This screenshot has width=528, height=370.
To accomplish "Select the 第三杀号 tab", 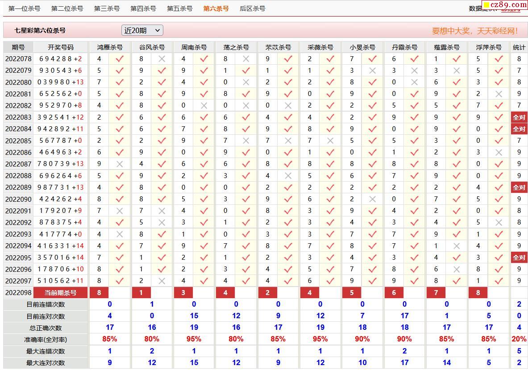I will click(107, 8).
